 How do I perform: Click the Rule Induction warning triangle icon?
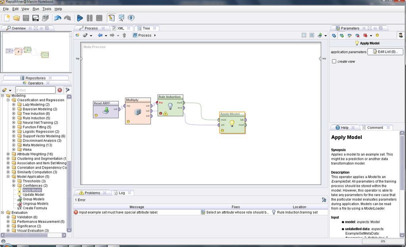pos(165,113)
